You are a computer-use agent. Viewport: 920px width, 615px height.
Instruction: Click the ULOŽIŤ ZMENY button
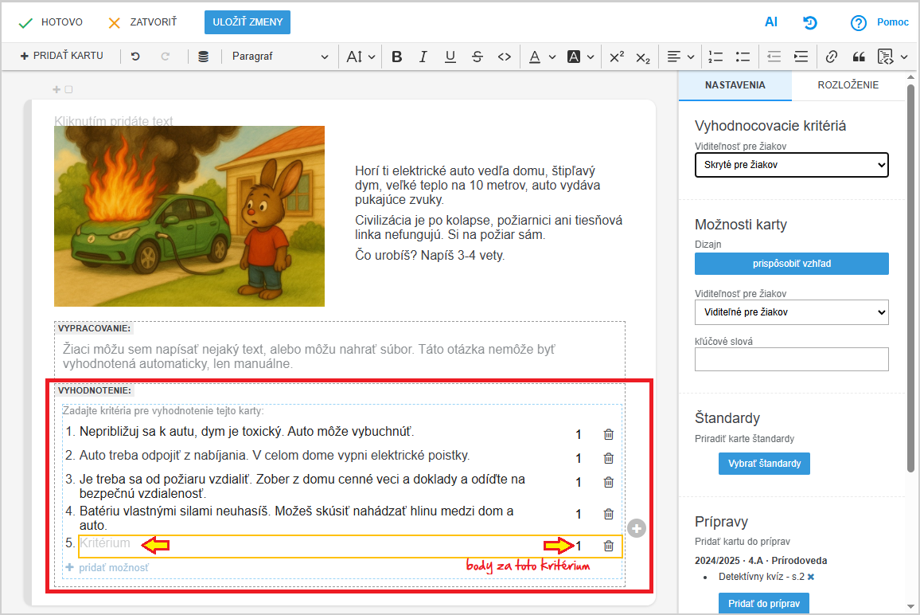pyautogui.click(x=247, y=22)
